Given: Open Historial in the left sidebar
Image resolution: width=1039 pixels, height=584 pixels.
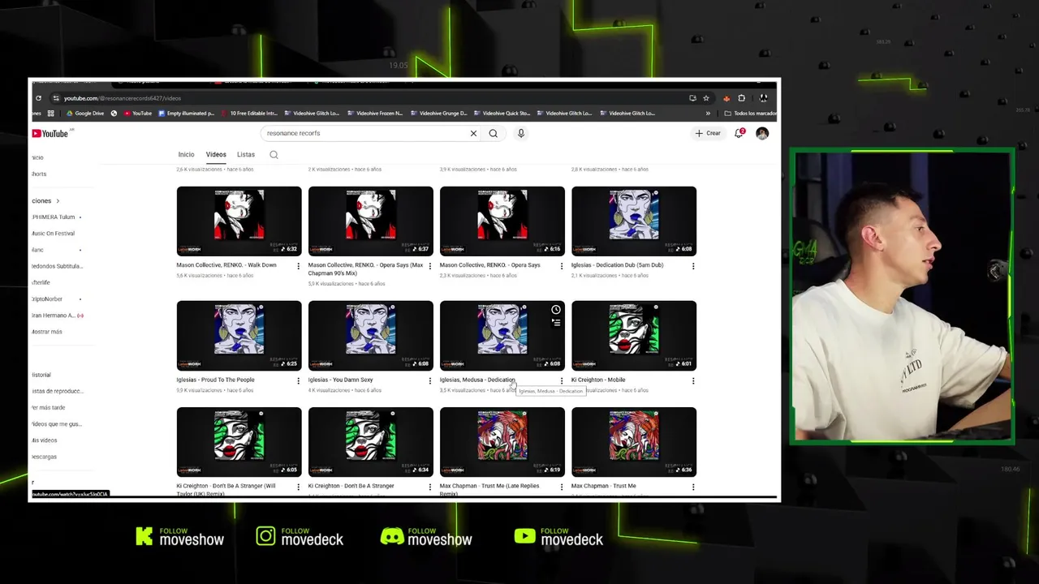Looking at the screenshot, I should pos(41,376).
